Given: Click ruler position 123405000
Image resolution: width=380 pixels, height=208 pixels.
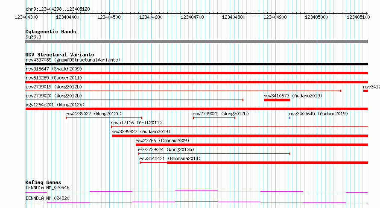Looking at the screenshot, I should point(316,17).
